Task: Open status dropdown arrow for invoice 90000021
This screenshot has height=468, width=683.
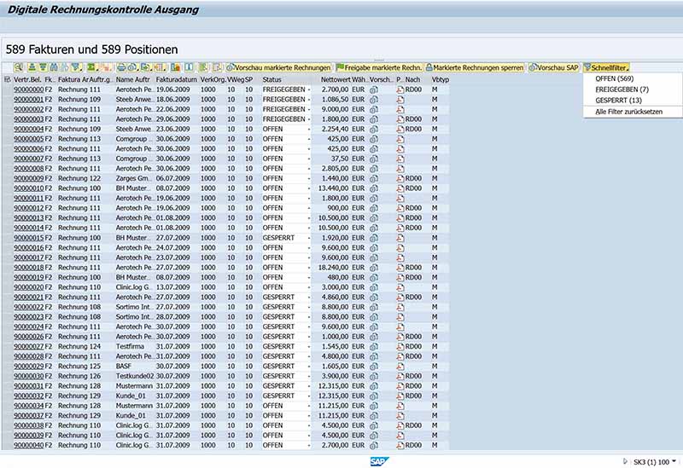Action: click(x=309, y=297)
